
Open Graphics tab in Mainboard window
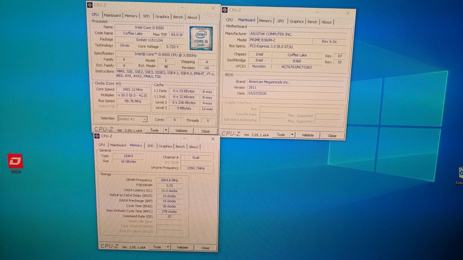pos(297,21)
